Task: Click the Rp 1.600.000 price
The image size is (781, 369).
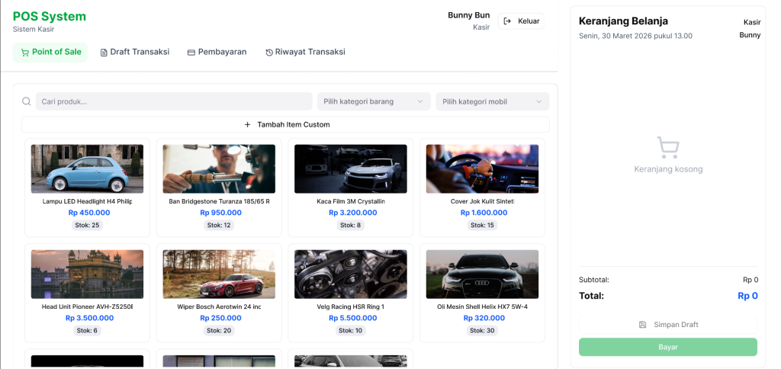Action: point(484,213)
